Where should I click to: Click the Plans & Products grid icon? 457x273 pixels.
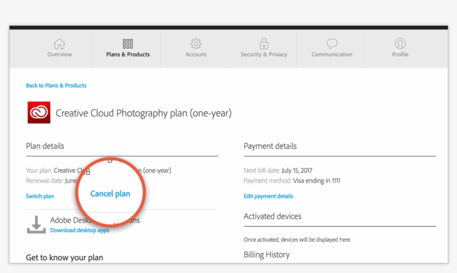128,44
